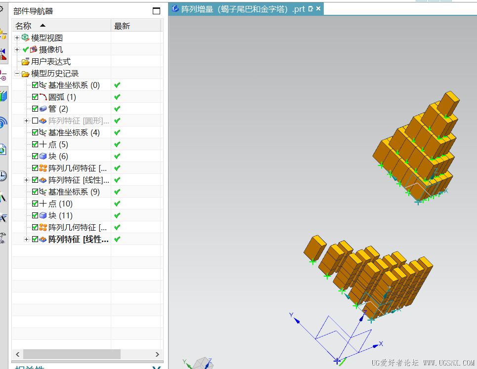Image resolution: width=477 pixels, height=369 pixels.
Task: Sort by the 名称 column header
Action: tap(61, 26)
